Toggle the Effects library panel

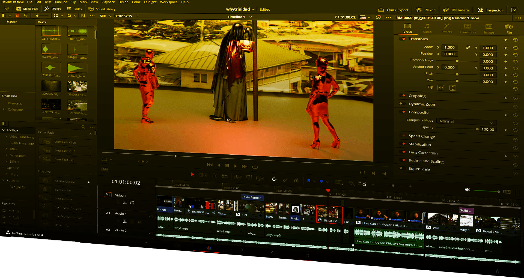[x=53, y=9]
